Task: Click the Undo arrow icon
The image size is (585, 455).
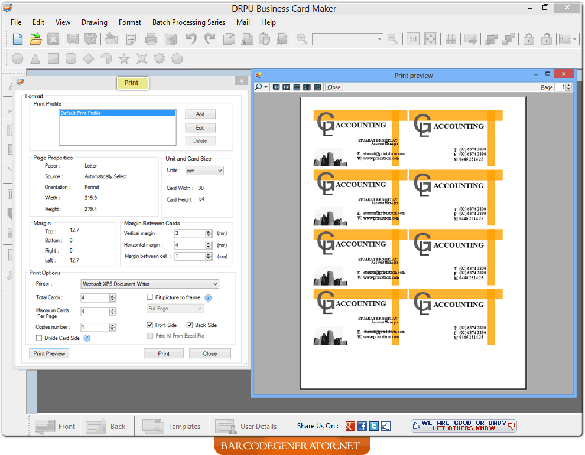Action: tap(191, 39)
